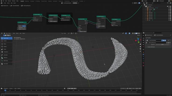Open the Global transform orientation dropdown
The image size is (172, 96).
(x=64, y=33)
